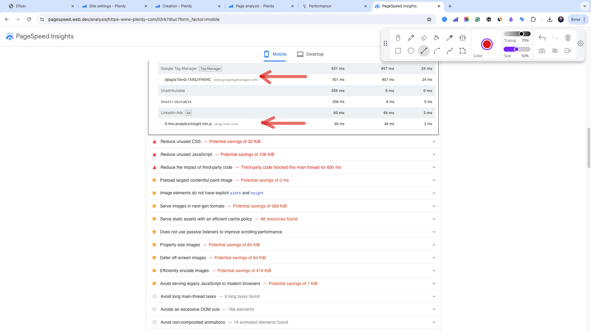Go back to previous page
591x332 pixels.
click(x=7, y=19)
